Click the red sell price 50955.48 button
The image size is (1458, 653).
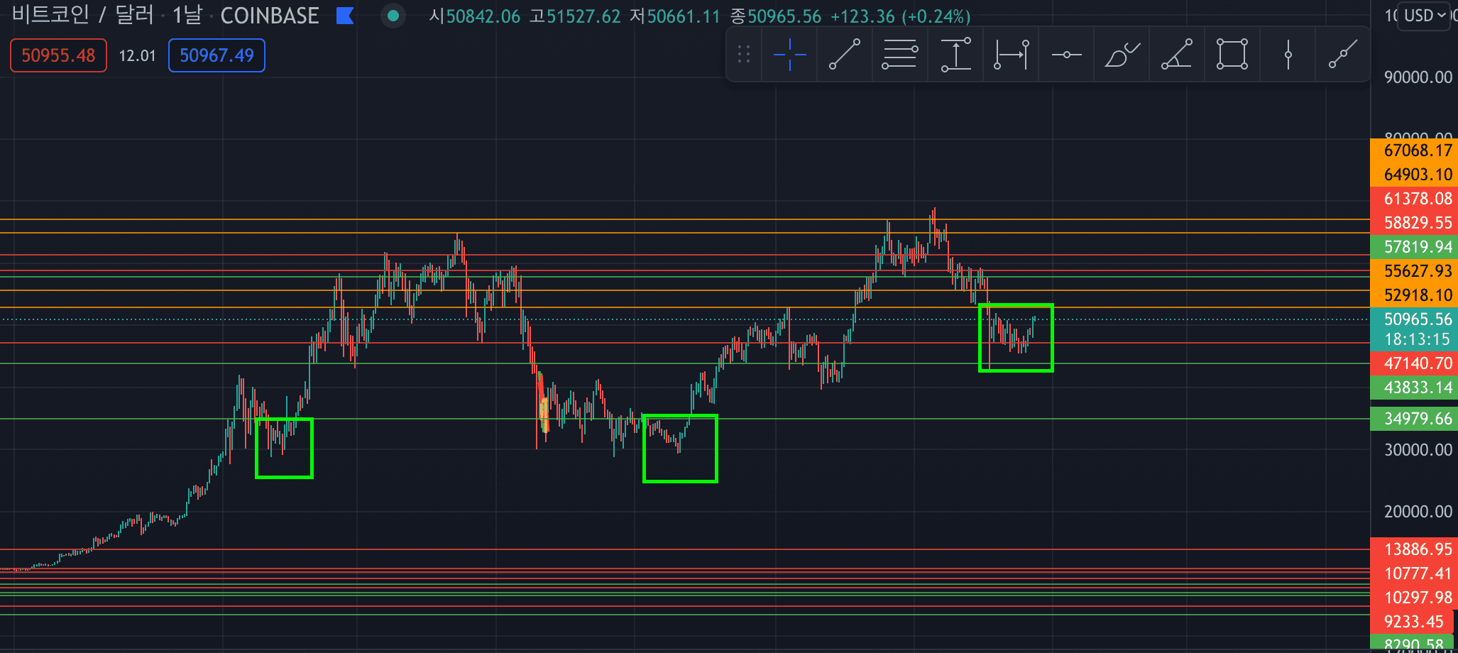click(x=58, y=55)
